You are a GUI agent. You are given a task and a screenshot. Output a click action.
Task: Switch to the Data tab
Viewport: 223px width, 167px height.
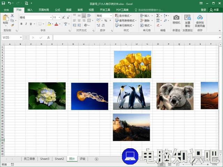point(69,10)
